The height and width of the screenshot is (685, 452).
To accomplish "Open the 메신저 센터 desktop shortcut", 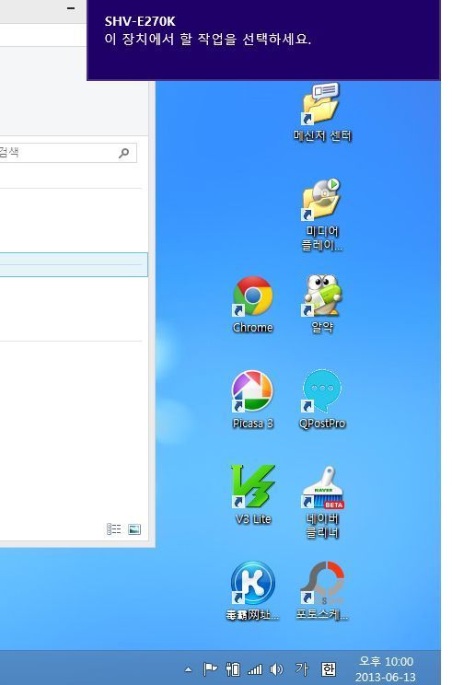I will click(x=322, y=112).
